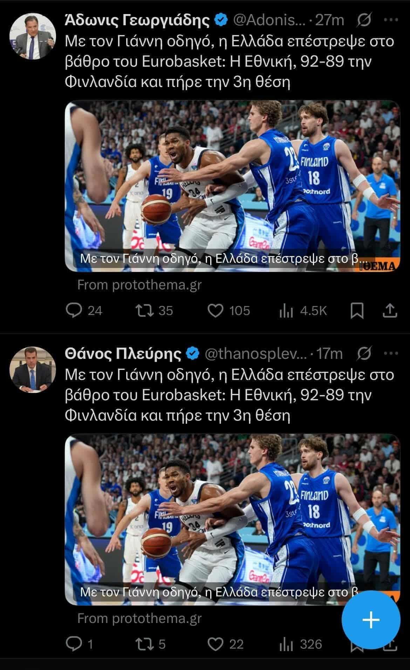Retweet Θάνος Πλεύρης's post

[143, 644]
